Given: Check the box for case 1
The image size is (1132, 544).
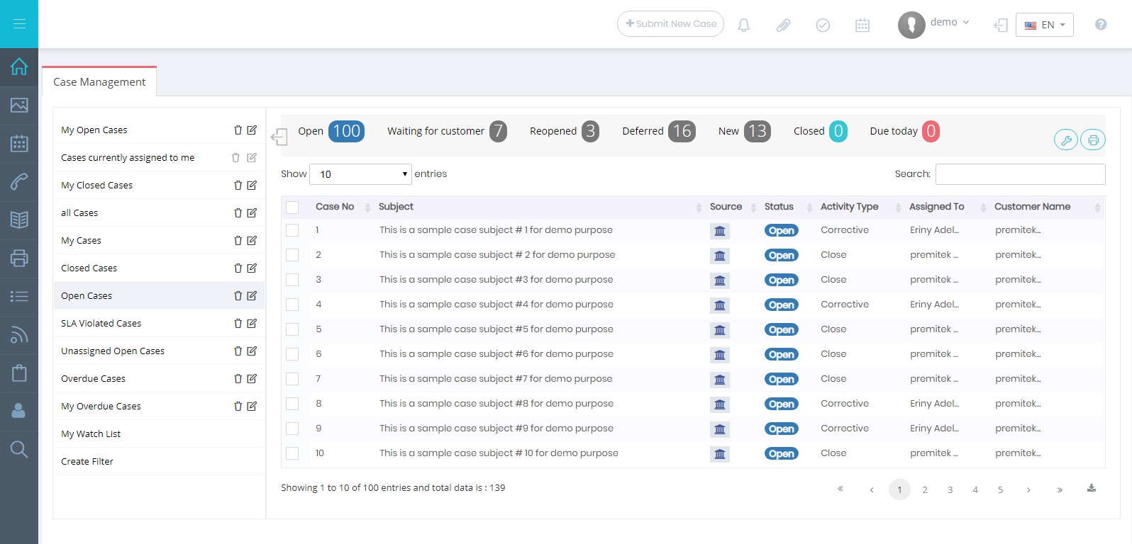Looking at the screenshot, I should pyautogui.click(x=292, y=230).
